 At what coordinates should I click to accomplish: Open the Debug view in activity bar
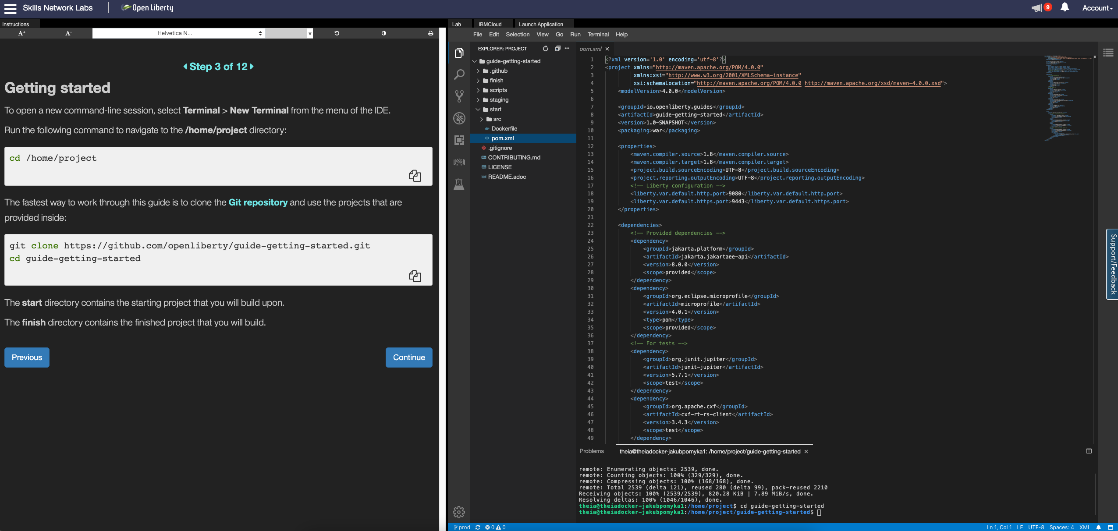pyautogui.click(x=459, y=118)
